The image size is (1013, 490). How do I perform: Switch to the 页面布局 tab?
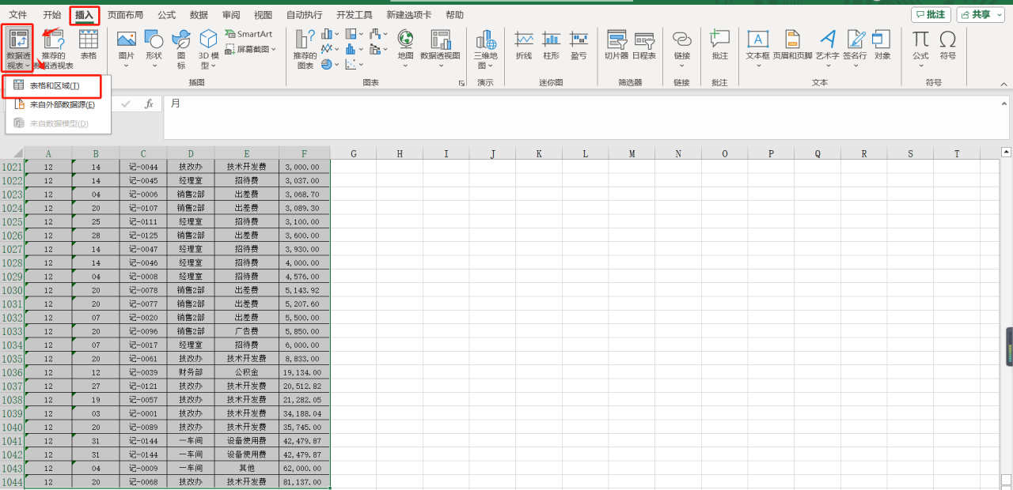[x=125, y=14]
